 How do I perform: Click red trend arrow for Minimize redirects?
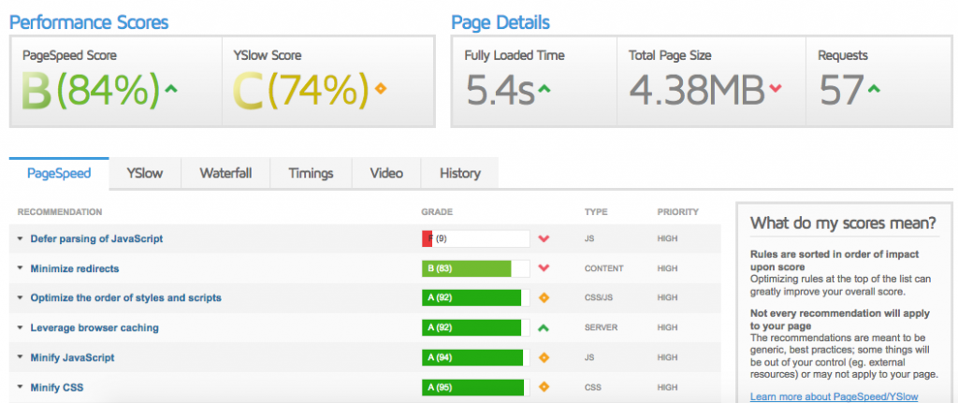[x=544, y=269]
